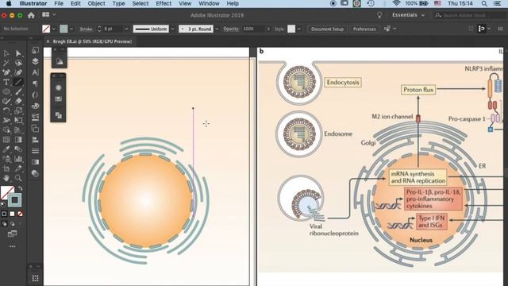Click the Home icon
508x286 pixels.
[31, 15]
